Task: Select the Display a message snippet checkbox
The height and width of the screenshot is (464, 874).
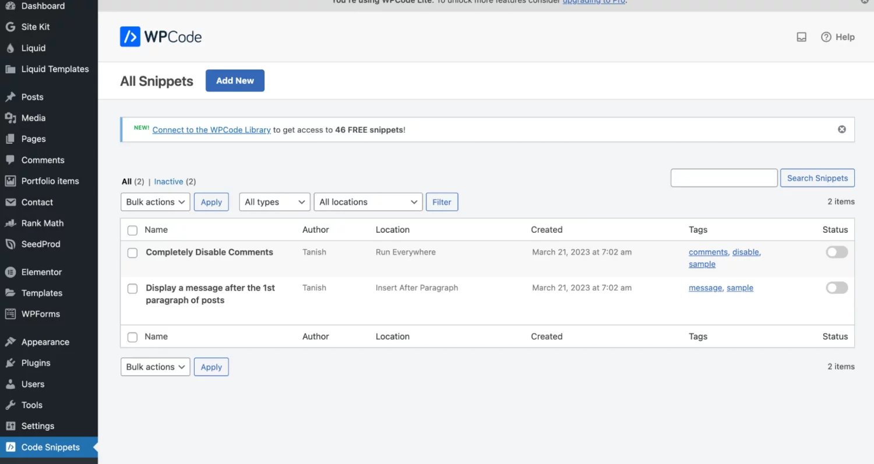Action: pos(132,288)
